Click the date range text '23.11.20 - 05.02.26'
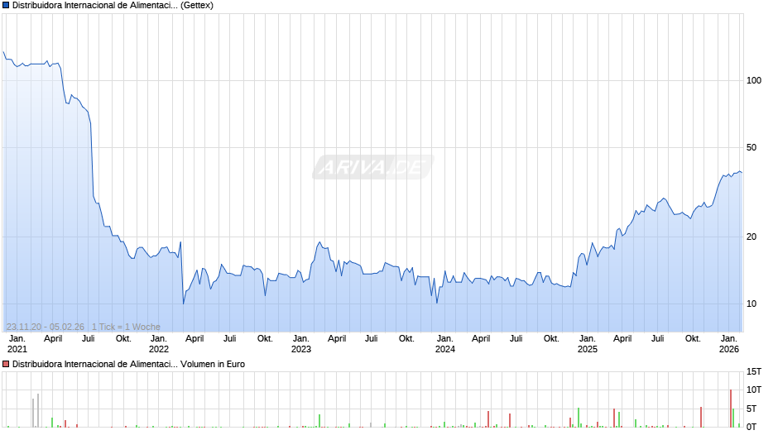Viewport: 778px width, 435px height. [46, 327]
